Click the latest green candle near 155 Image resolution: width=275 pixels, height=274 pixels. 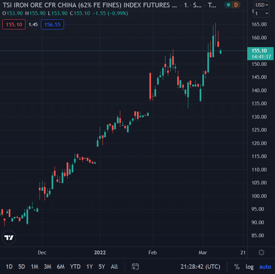click(221, 52)
